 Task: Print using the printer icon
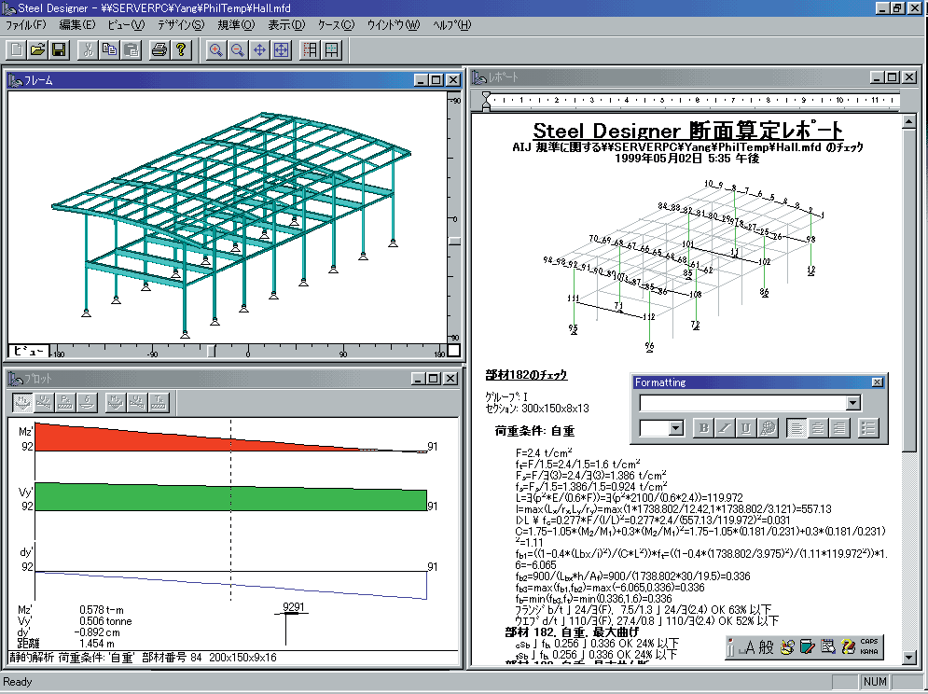(x=159, y=49)
